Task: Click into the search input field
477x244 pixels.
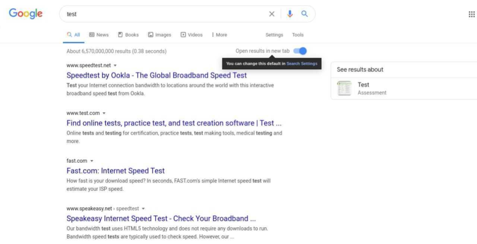Action: point(163,14)
